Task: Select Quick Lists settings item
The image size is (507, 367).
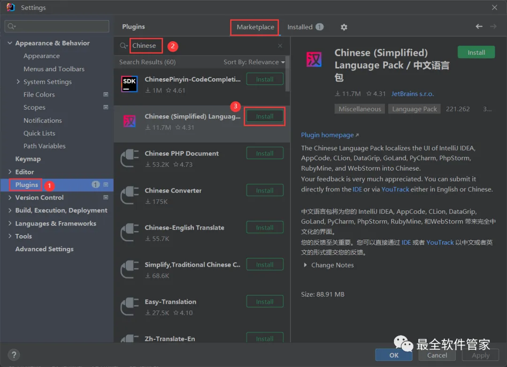Action: 39,133
